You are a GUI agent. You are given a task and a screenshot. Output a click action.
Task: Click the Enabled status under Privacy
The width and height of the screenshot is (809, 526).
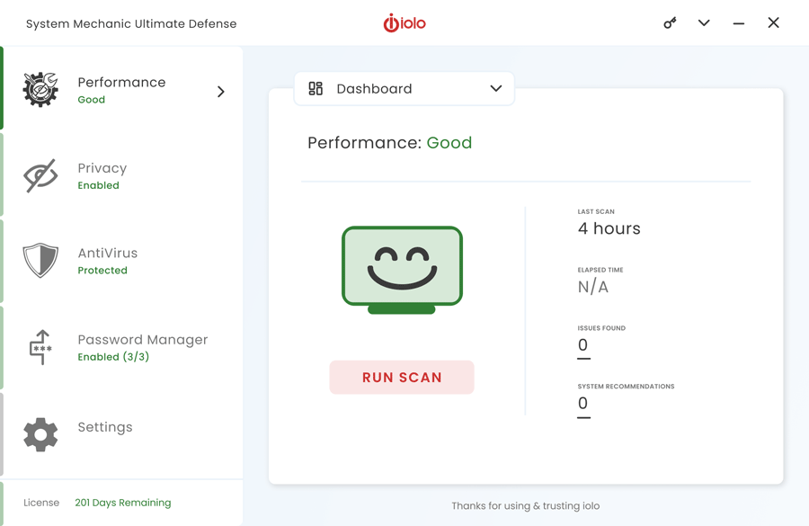pos(99,185)
